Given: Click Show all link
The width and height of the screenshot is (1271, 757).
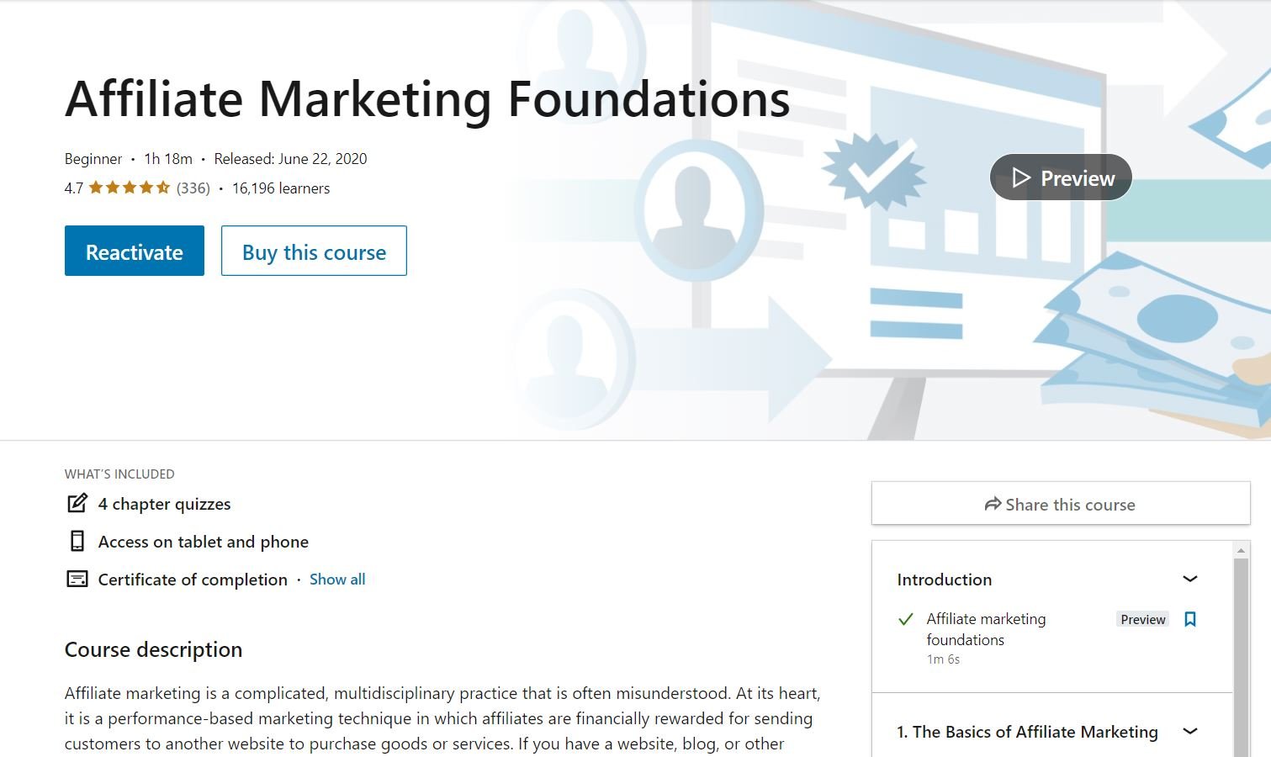Looking at the screenshot, I should click(x=337, y=580).
